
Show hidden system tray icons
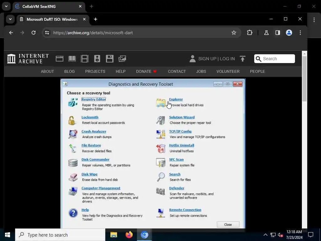click(x=265, y=235)
